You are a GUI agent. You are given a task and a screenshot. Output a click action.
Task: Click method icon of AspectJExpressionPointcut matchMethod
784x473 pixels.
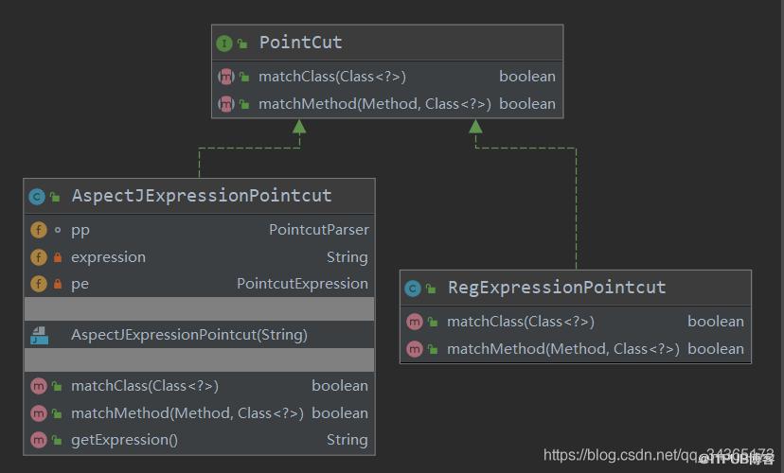tap(39, 413)
